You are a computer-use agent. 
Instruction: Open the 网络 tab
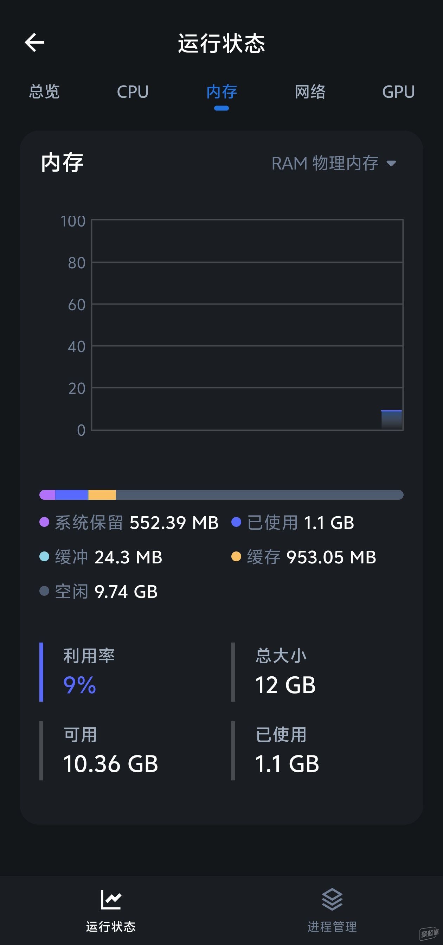tap(310, 92)
